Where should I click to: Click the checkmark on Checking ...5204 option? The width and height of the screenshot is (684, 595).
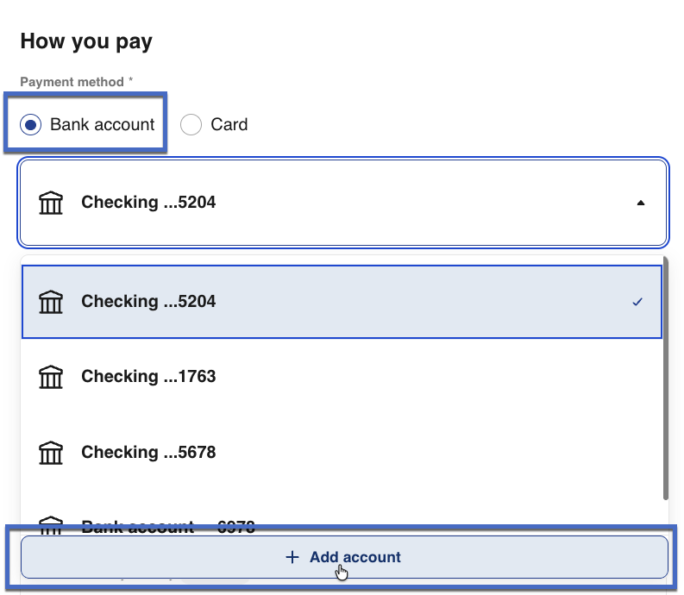coord(637,302)
